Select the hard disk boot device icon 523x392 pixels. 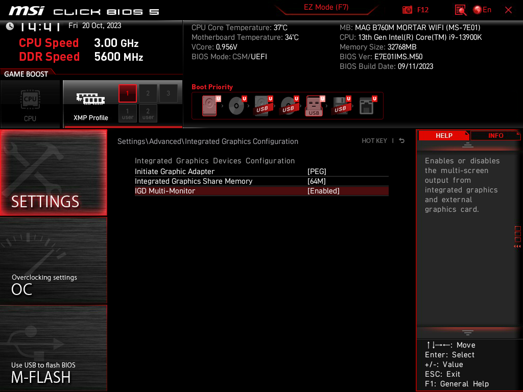[211, 106]
